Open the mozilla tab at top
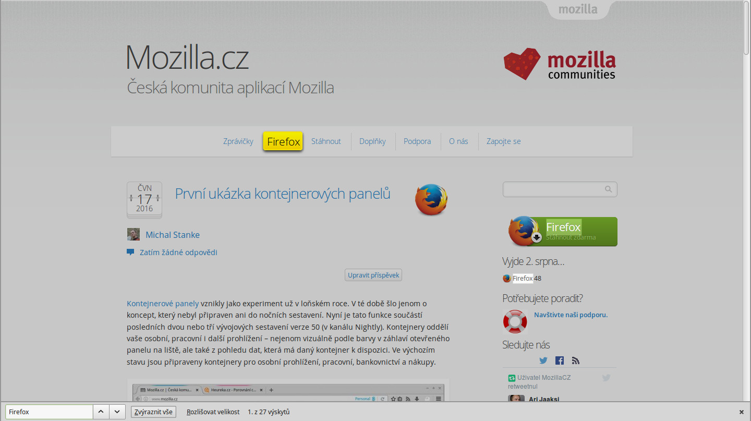The image size is (751, 421). click(578, 9)
